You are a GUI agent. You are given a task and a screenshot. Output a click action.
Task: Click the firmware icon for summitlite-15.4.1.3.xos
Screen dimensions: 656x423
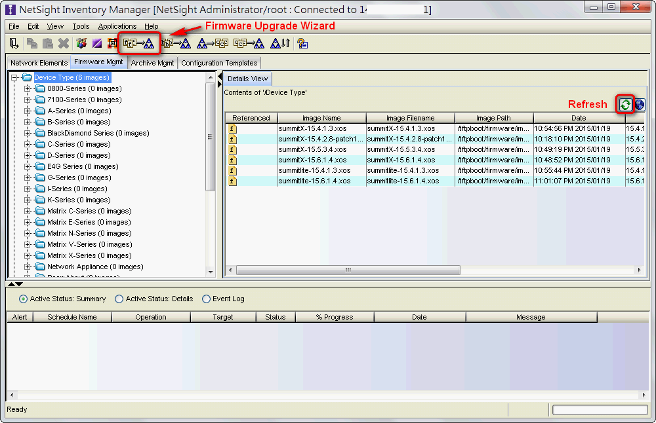[x=233, y=170]
